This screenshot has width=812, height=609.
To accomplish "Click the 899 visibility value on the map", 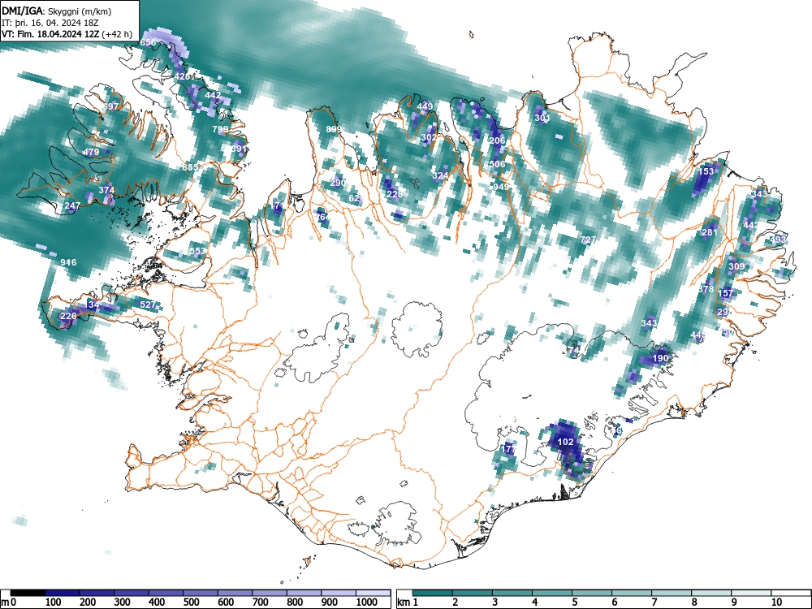I will pyautogui.click(x=334, y=129).
